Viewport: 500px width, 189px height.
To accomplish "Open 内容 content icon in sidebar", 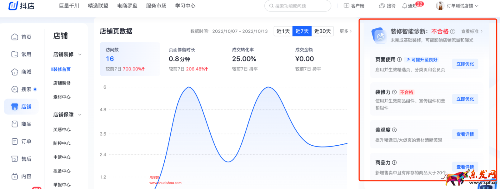I will 15,177.
